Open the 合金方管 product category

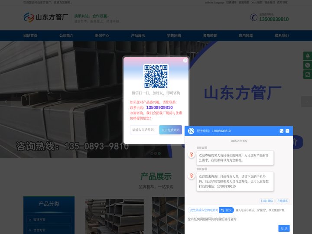(49, 230)
